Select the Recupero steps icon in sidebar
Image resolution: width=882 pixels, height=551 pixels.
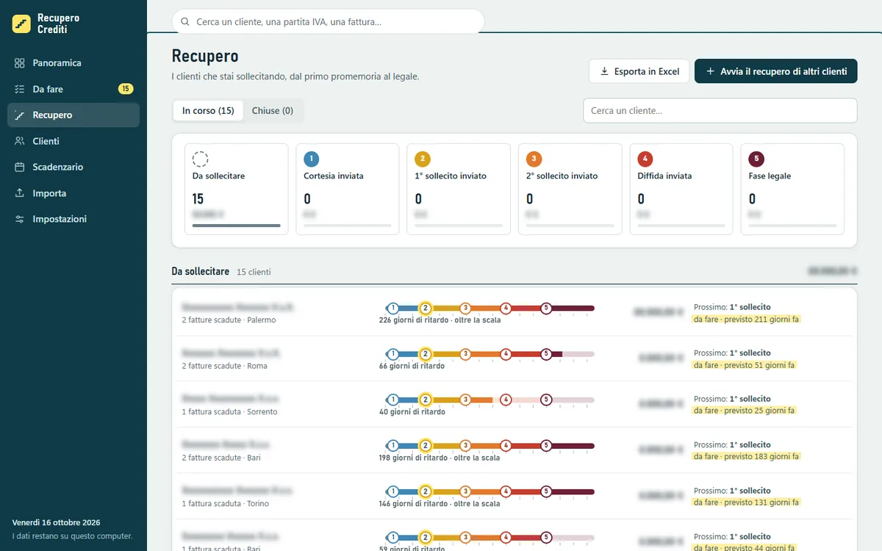[x=20, y=115]
